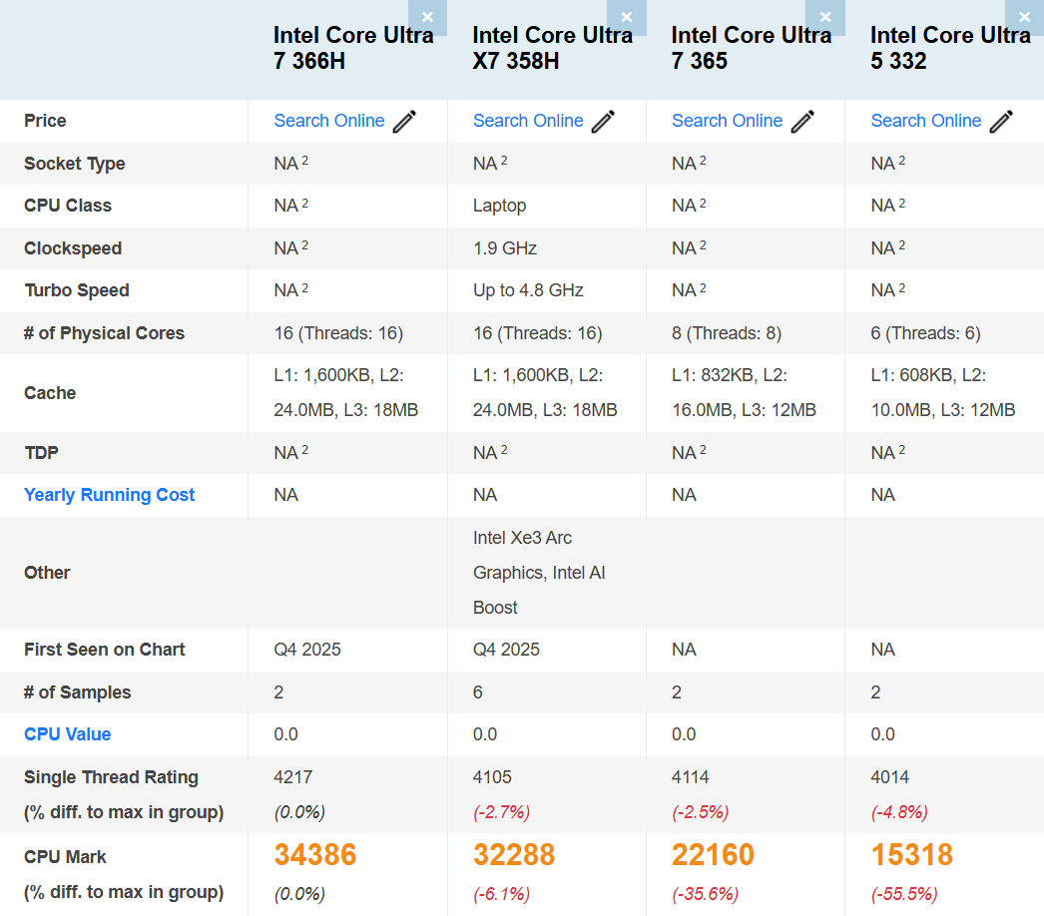1044x916 pixels.
Task: Open the Yearly Running Cost link
Action: coord(110,495)
